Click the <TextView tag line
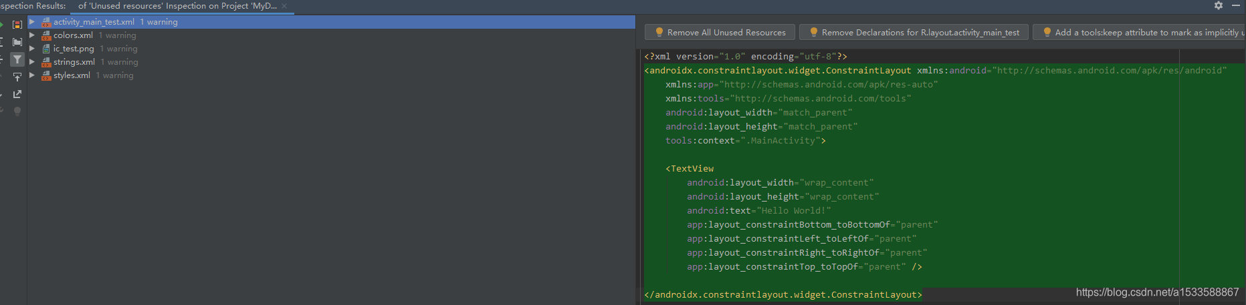Screen dimensions: 1246x305 [690, 169]
